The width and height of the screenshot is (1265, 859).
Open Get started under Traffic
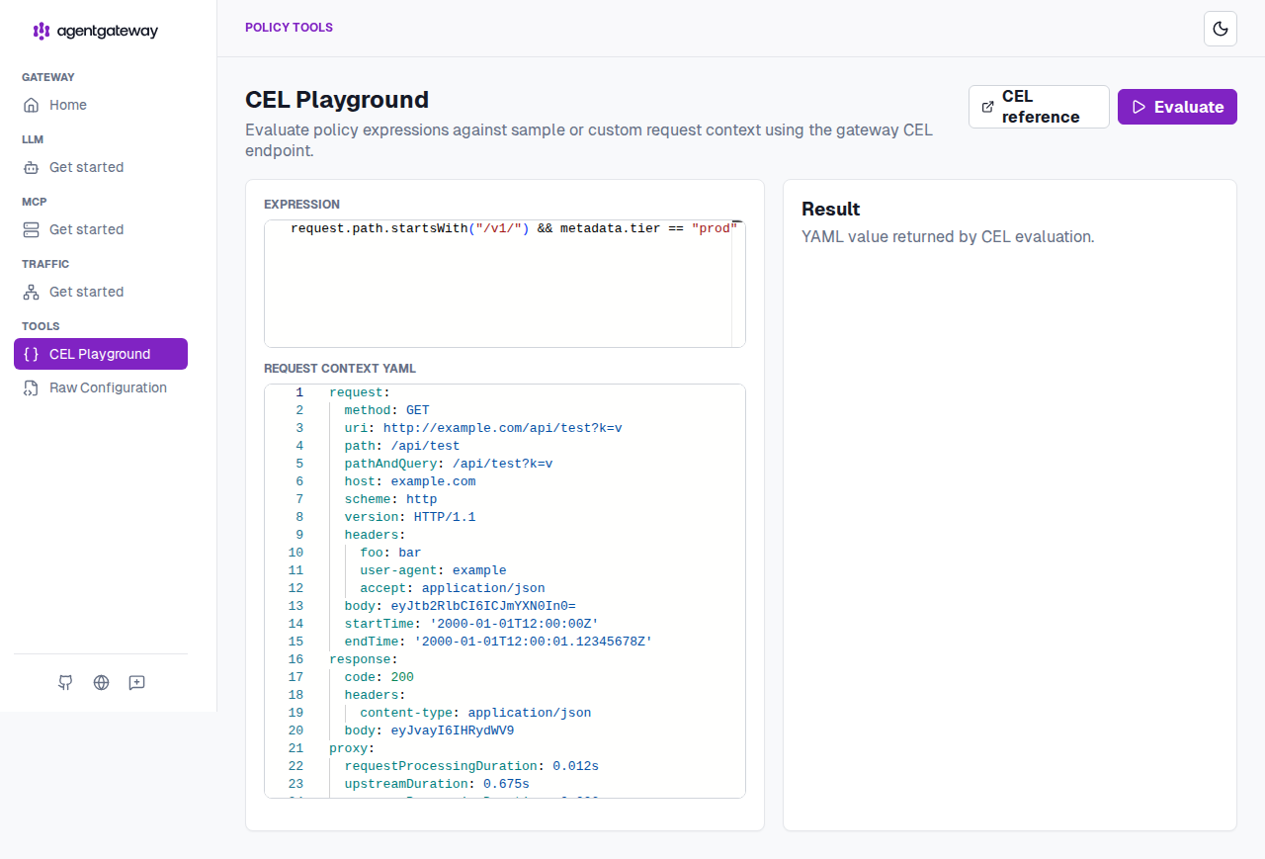click(101, 292)
